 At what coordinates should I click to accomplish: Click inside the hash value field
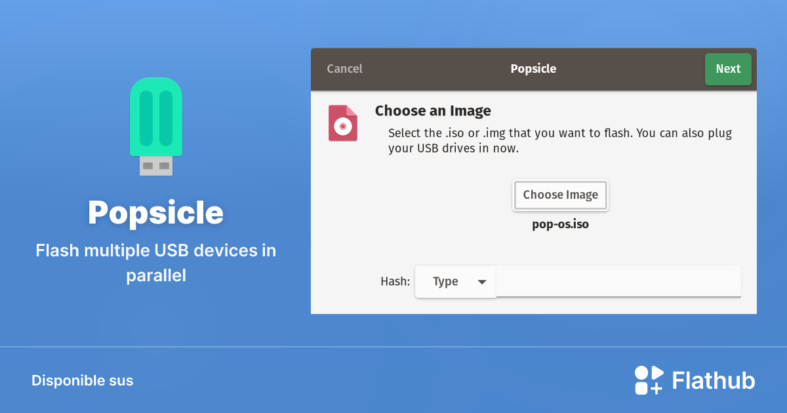coord(618,281)
